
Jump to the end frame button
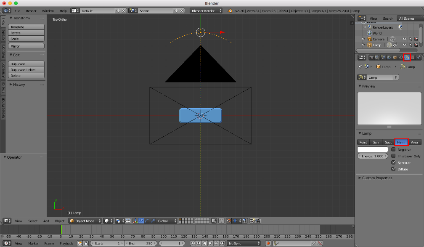click(x=222, y=243)
